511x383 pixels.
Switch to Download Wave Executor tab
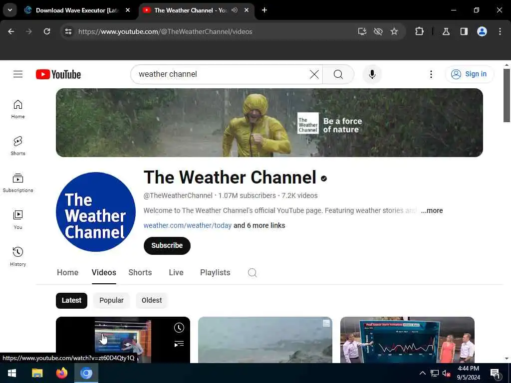click(76, 10)
